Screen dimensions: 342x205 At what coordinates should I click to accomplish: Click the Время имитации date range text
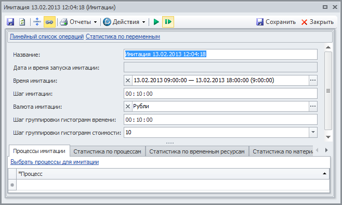point(204,80)
